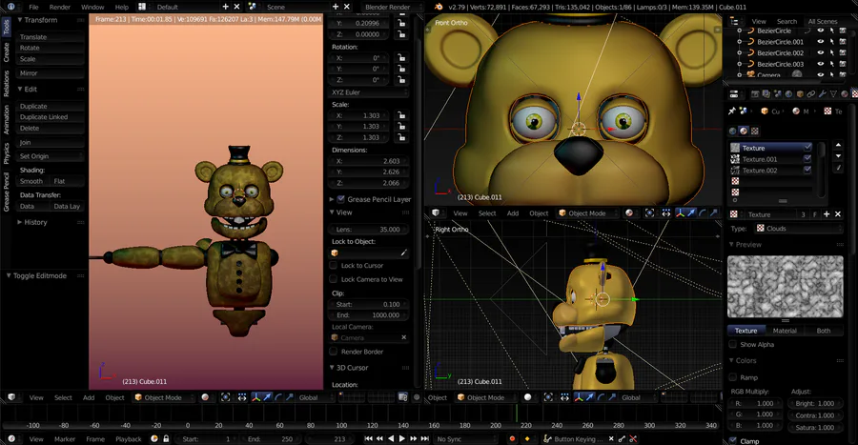This screenshot has width=858, height=445.
Task: Open the Window menu
Action: 92,7
